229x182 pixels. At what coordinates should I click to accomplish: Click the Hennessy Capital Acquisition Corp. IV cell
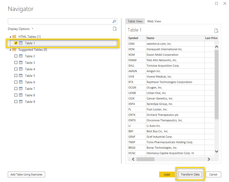[x=175, y=153]
